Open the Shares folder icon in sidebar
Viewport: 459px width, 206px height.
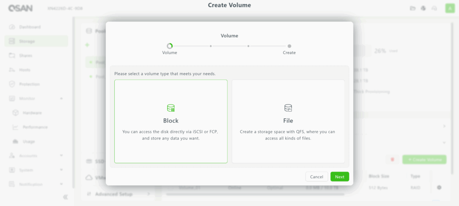click(x=12, y=56)
